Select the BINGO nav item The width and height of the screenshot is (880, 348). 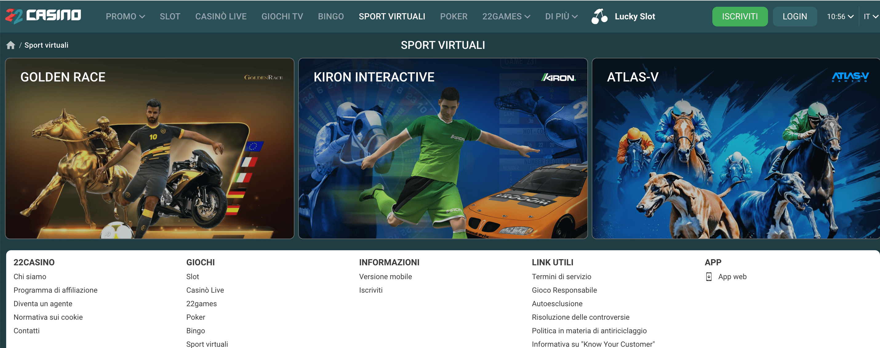point(331,16)
